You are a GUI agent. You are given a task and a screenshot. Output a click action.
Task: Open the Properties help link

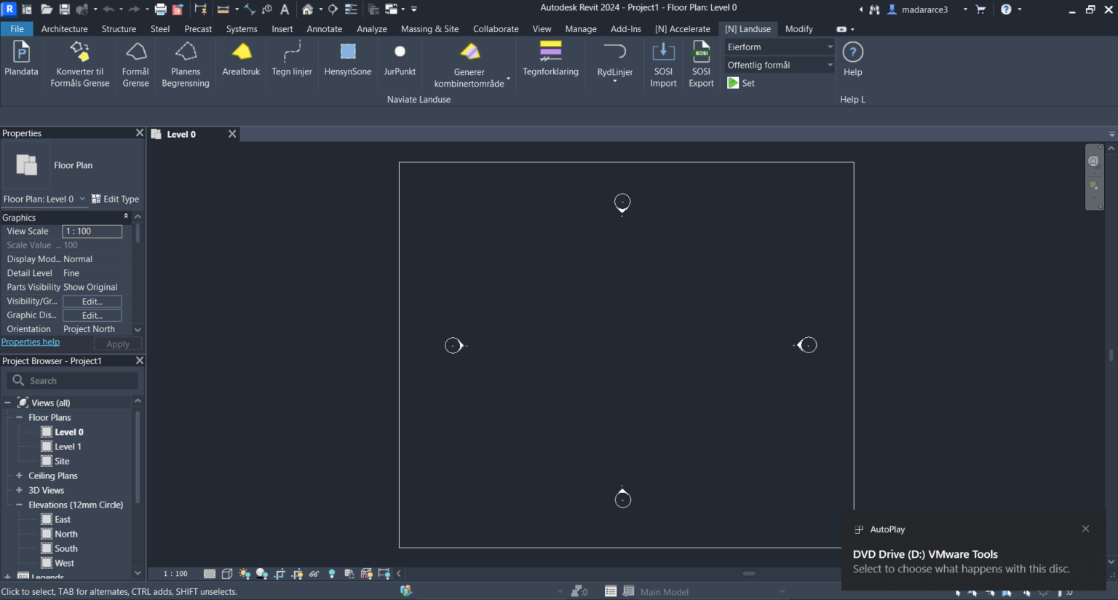31,342
